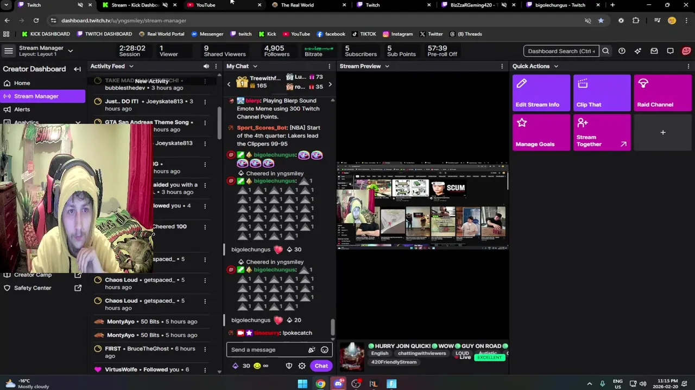The height and width of the screenshot is (390, 695).
Task: Open Creator Camp link in sidebar
Action: [x=42, y=275]
